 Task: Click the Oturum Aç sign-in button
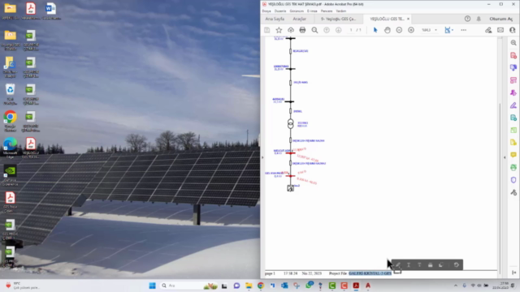(500, 19)
